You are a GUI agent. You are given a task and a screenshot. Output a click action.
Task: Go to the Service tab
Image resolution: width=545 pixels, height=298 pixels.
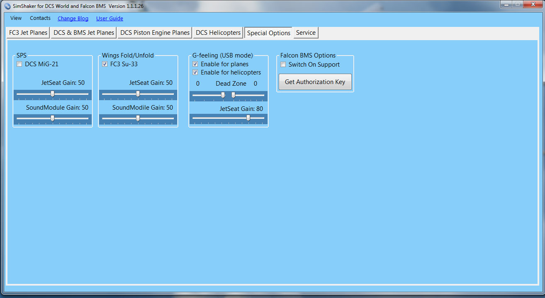tap(306, 33)
